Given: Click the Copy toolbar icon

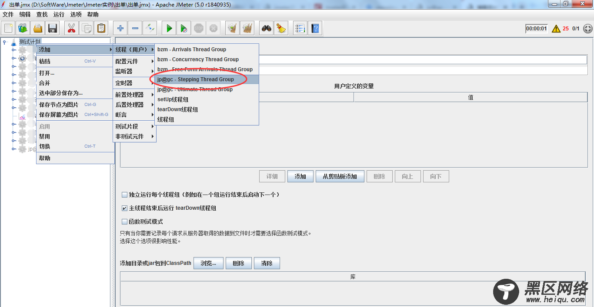Looking at the screenshot, I should point(87,29).
